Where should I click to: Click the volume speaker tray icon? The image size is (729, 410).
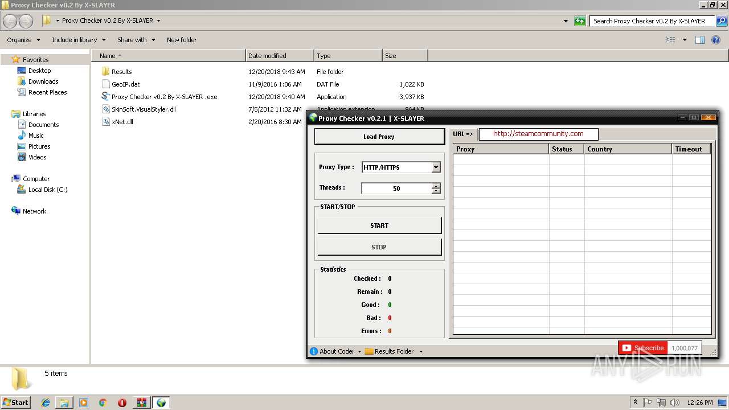674,403
